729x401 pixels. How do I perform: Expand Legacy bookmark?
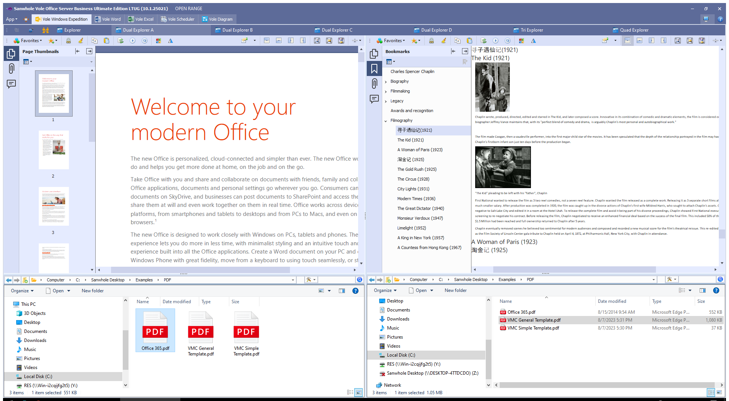[x=386, y=101]
